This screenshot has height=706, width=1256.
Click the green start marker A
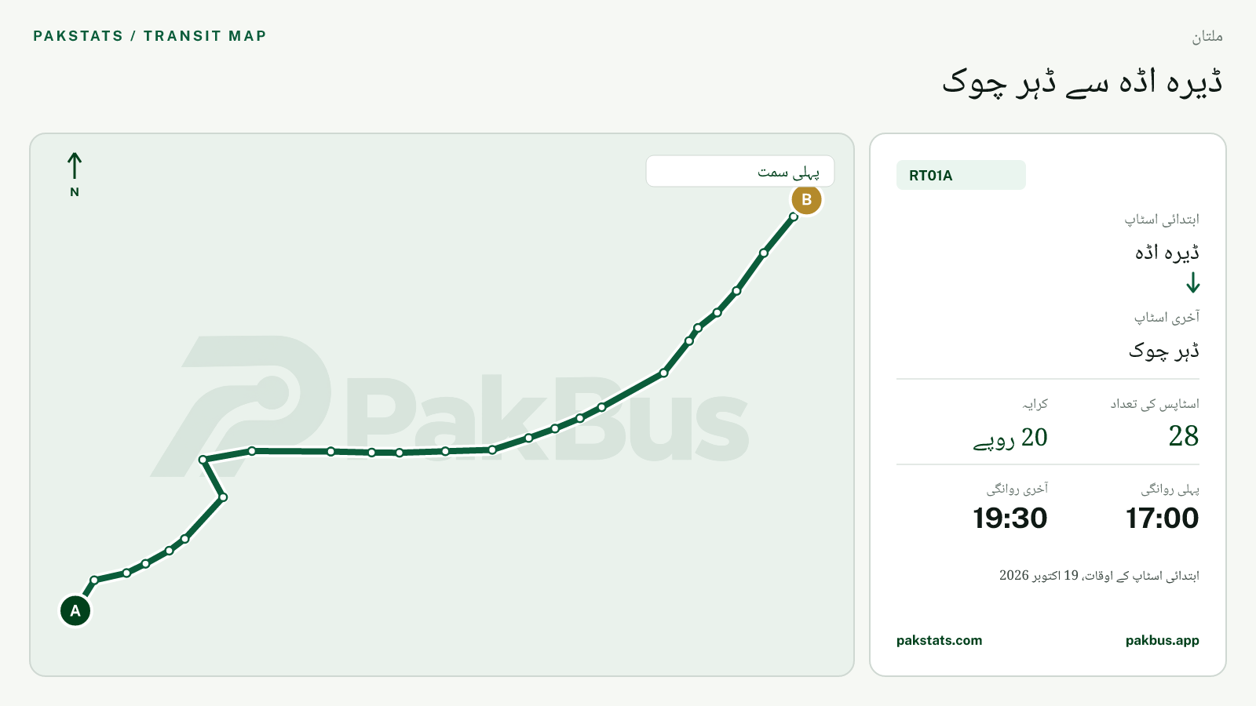(75, 610)
